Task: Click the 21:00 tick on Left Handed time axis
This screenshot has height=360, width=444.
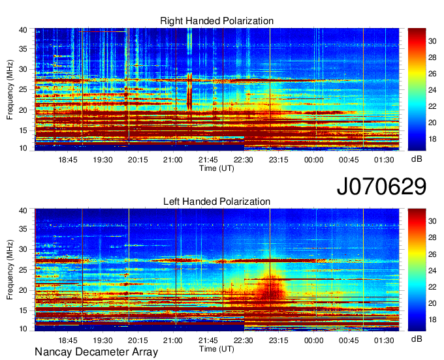Action: click(173, 340)
